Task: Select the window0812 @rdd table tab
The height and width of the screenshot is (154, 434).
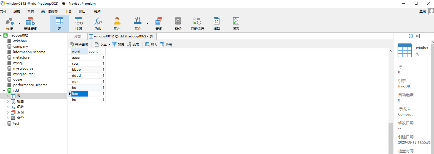Action: [122, 36]
